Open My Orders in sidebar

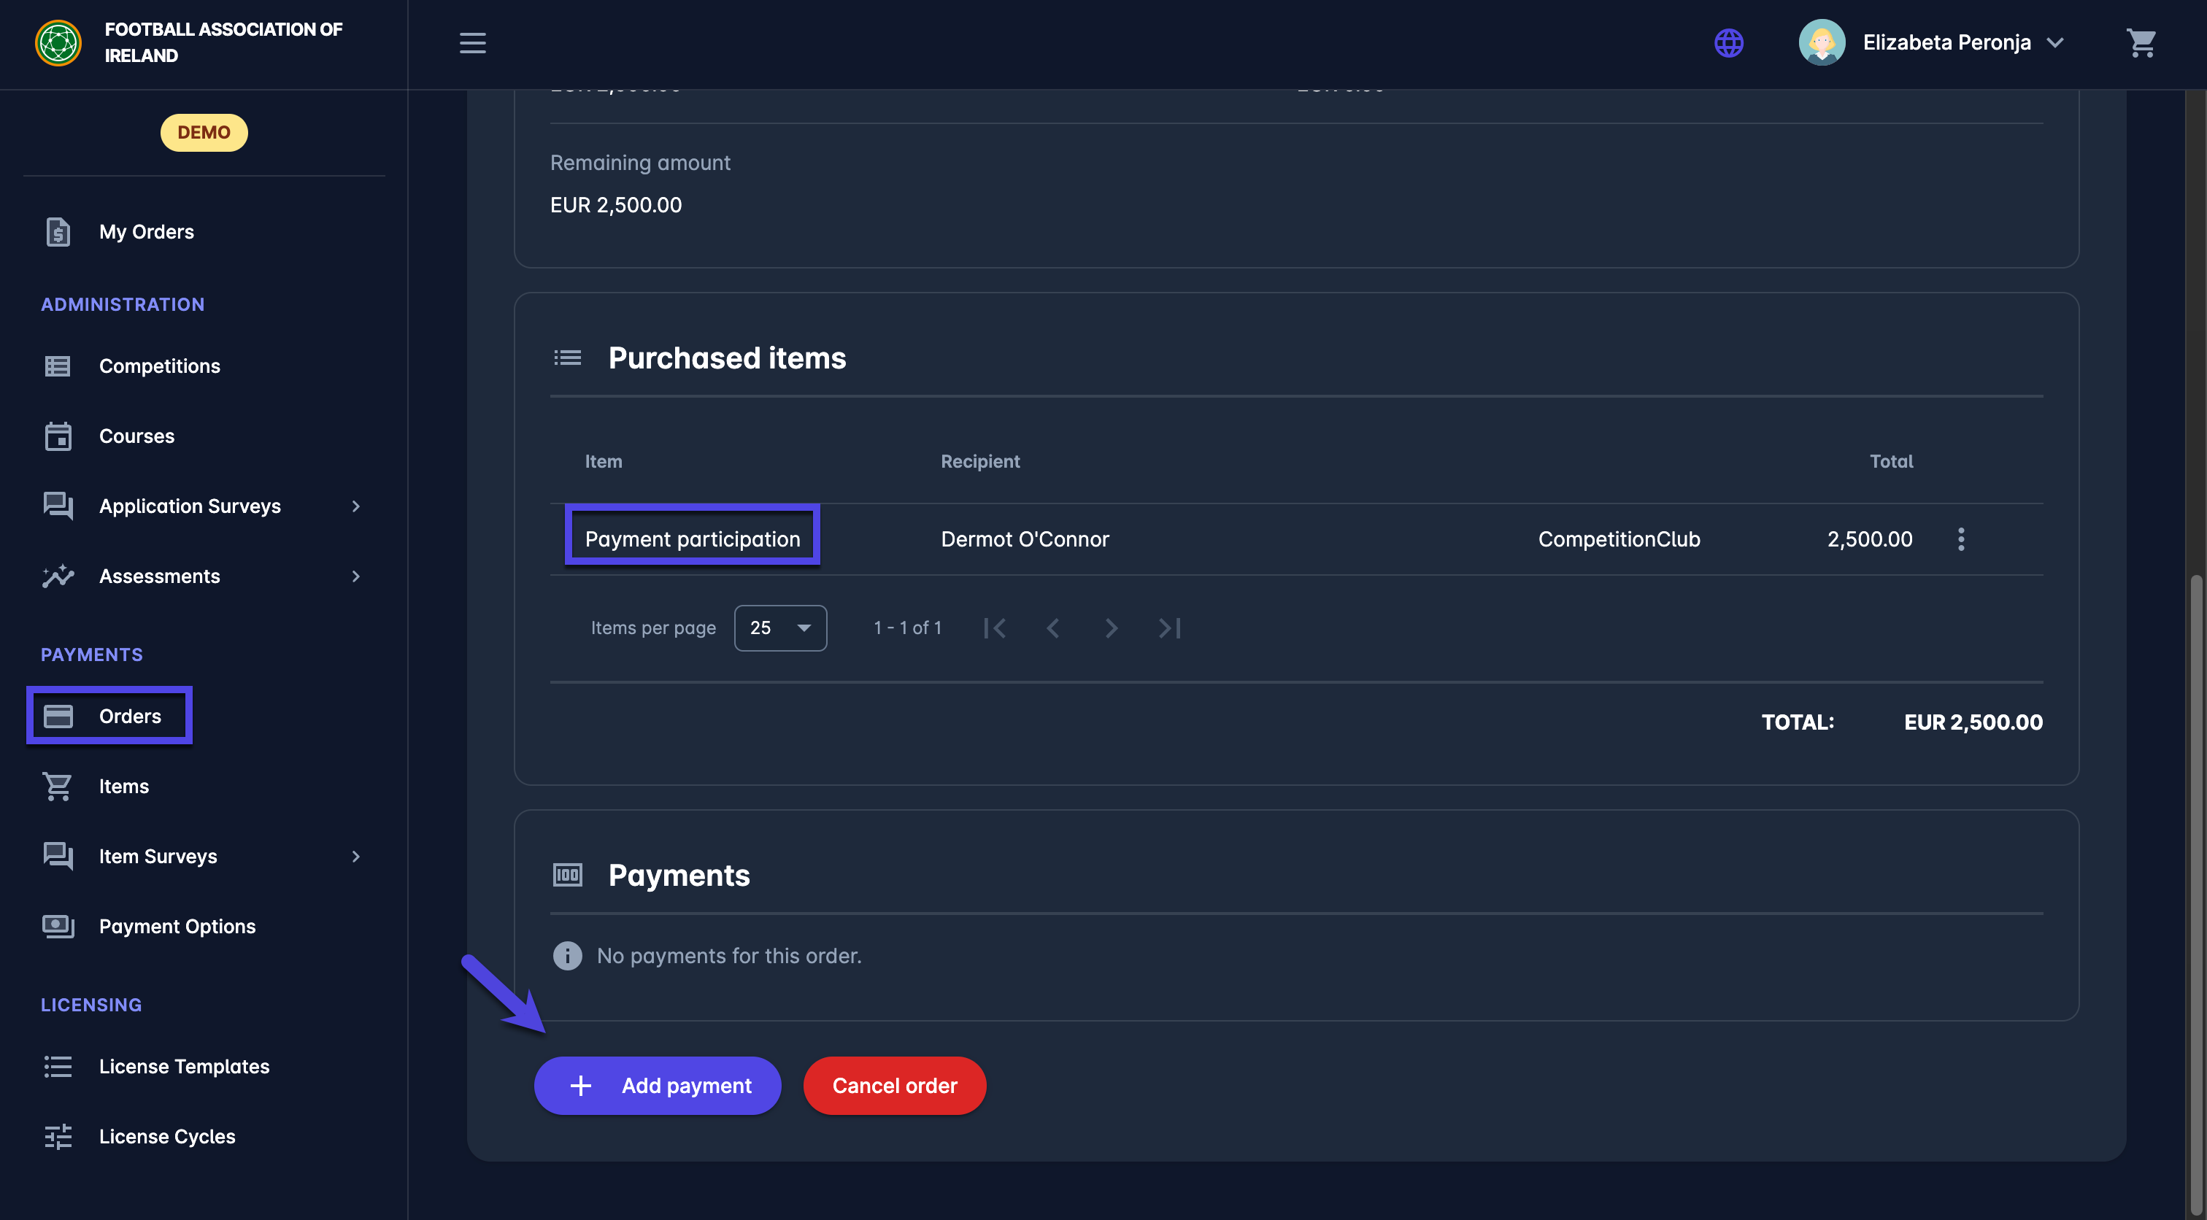[147, 232]
